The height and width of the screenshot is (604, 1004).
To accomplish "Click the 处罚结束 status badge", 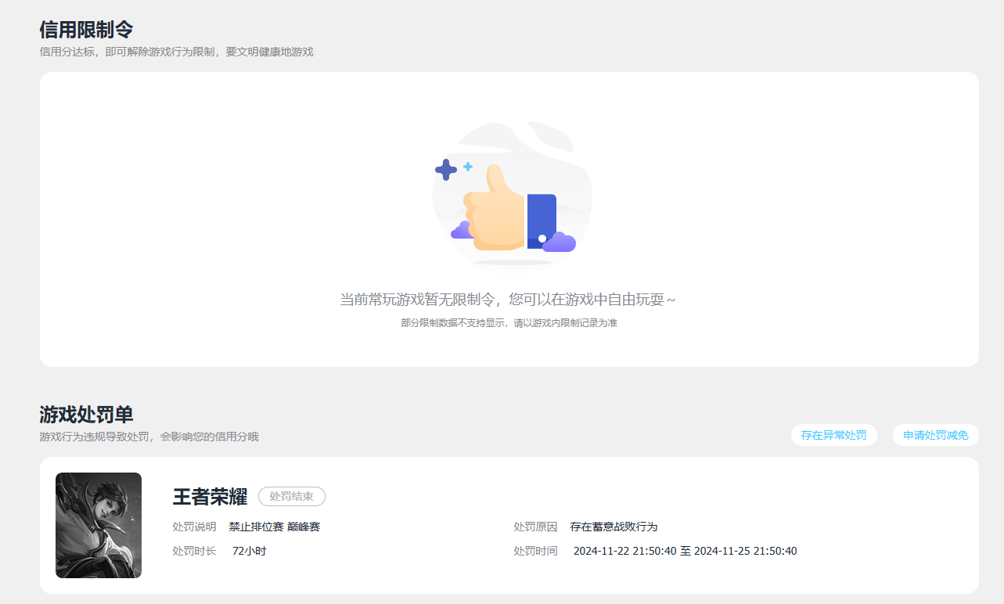I will 291,496.
